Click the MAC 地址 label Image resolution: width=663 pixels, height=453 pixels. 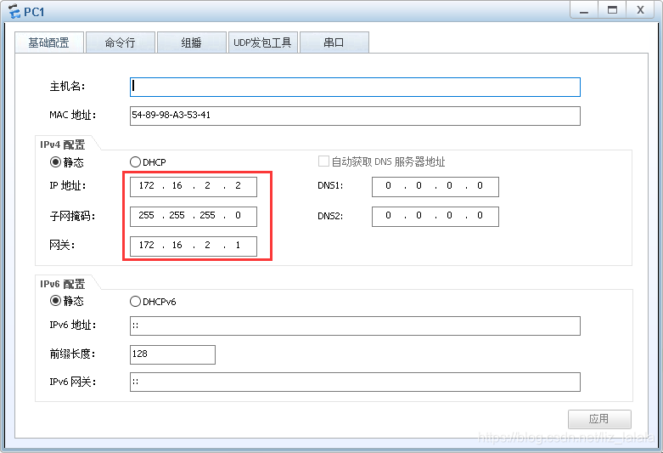pyautogui.click(x=73, y=115)
